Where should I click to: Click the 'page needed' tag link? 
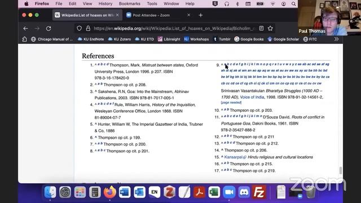[231, 103]
